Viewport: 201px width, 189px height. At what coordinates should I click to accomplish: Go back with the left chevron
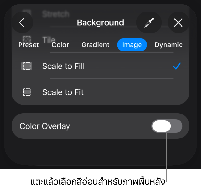[x=22, y=23]
